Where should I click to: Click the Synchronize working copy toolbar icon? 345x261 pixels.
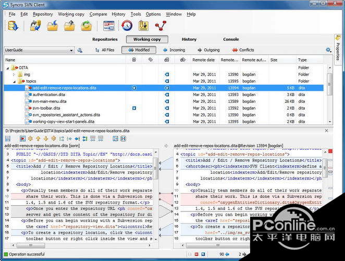tap(35, 26)
